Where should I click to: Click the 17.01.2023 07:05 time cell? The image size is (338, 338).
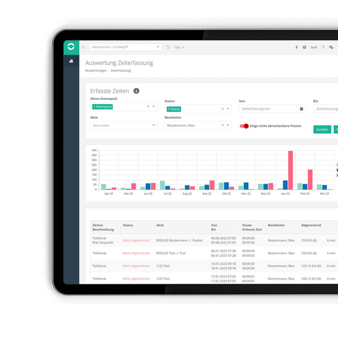tap(223, 279)
